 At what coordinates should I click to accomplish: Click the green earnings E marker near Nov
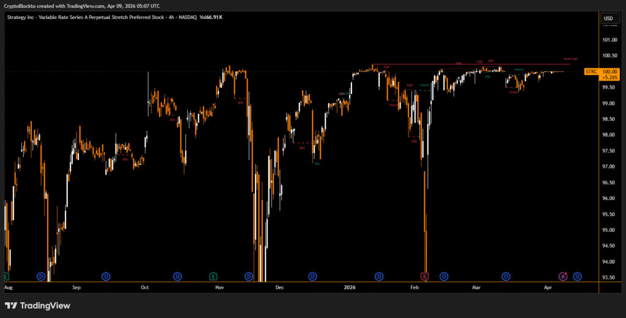coord(213,276)
